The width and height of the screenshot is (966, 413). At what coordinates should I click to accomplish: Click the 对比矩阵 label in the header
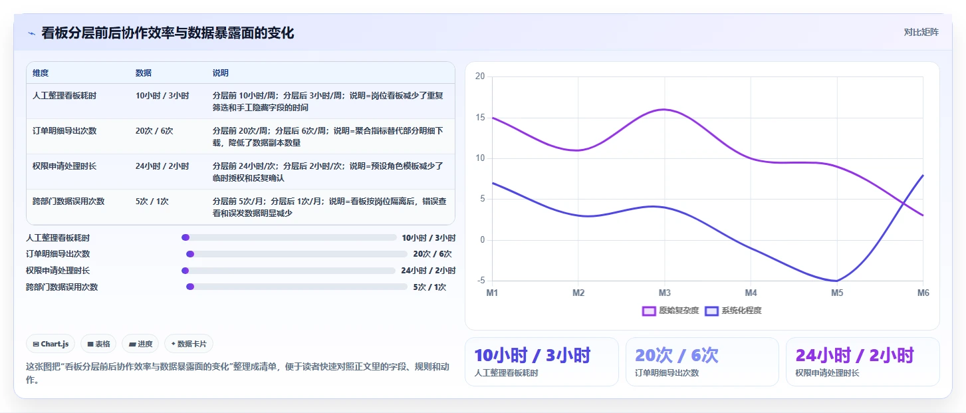[x=921, y=32]
